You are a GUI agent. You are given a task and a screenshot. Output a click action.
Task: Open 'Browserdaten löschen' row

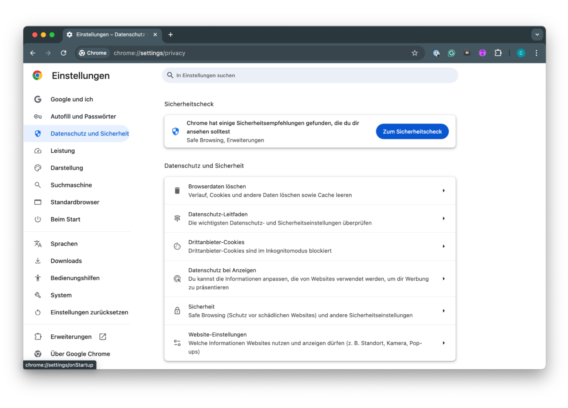click(x=310, y=191)
